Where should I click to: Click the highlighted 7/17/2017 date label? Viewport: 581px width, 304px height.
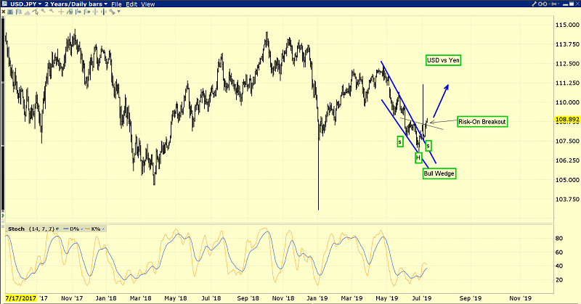click(22, 297)
